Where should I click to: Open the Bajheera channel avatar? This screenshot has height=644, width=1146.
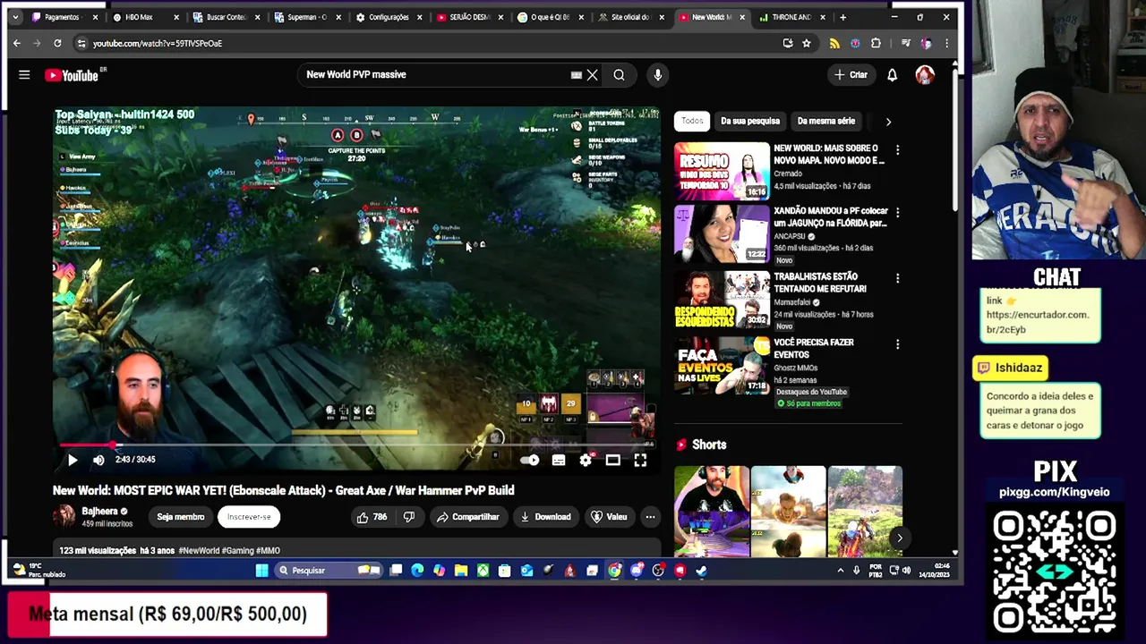64,516
